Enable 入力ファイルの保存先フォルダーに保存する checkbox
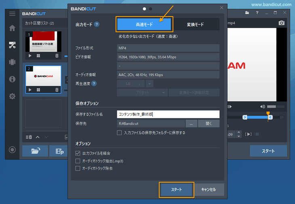Viewport: 295px width, 204px height. tap(119, 133)
